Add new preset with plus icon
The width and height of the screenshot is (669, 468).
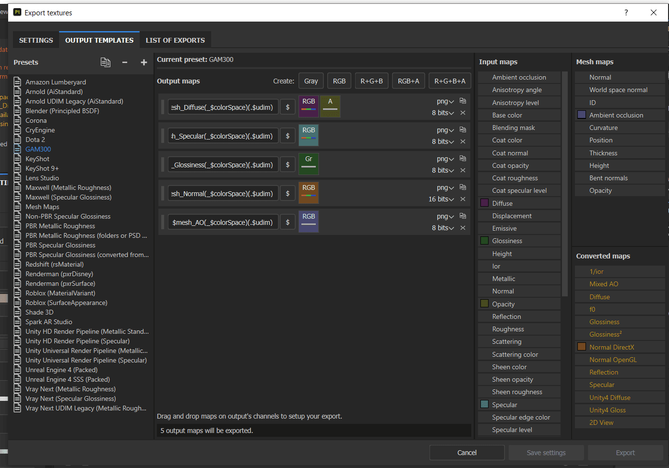[x=143, y=62]
